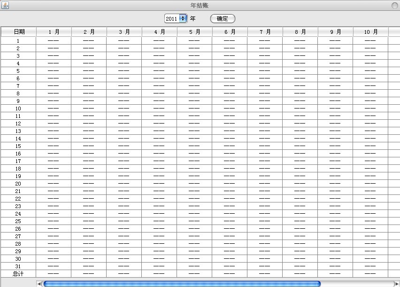Image resolution: width=400 pixels, height=287 pixels.
Task: Click the 8 月 cell in row 8
Action: pos(300,93)
